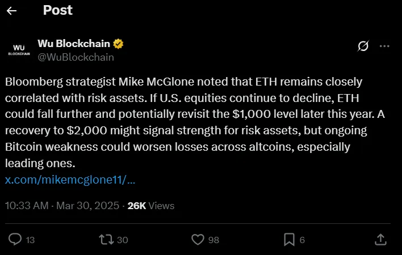The height and width of the screenshot is (255, 402).
Task: Click the repost arrows icon
Action: click(106, 240)
